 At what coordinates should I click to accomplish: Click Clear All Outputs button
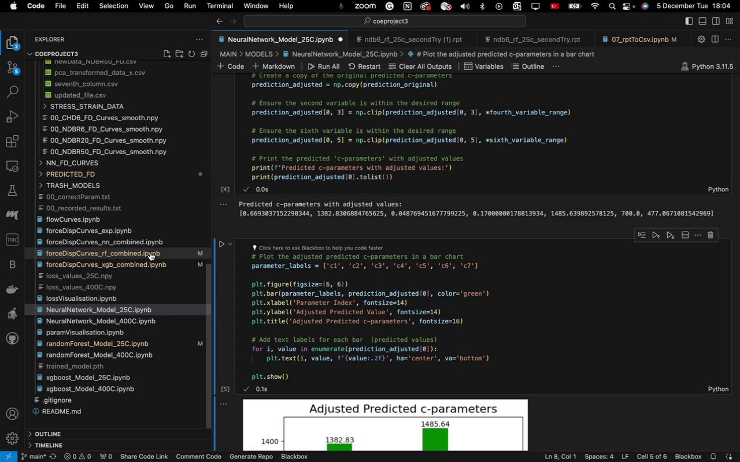pos(420,66)
